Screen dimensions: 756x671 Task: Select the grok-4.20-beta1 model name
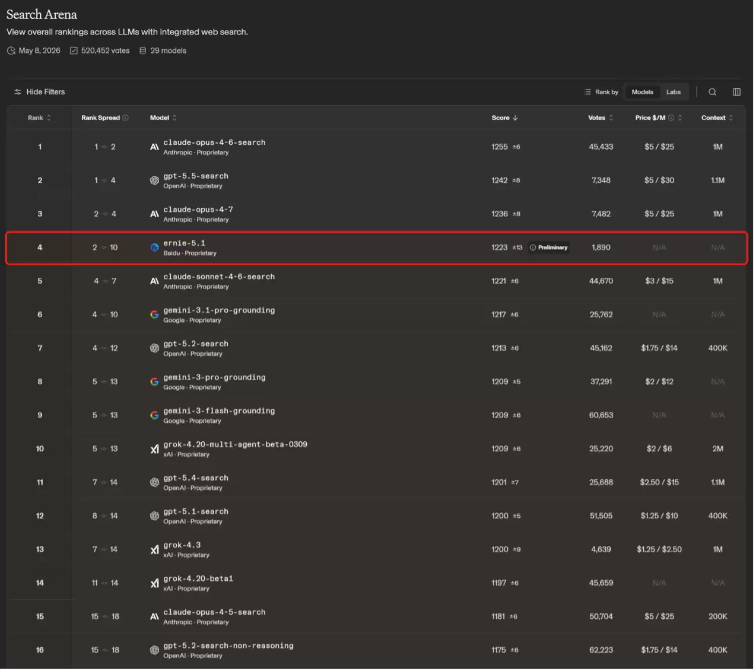pos(199,580)
